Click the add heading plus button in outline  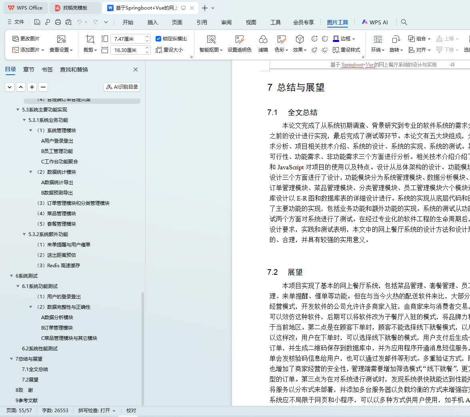tap(32, 87)
